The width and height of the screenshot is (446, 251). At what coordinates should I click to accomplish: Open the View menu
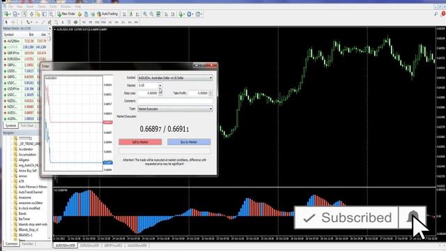coord(20,6)
